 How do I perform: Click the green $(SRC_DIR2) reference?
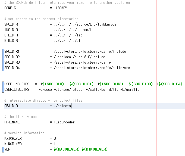coord(111,84)
